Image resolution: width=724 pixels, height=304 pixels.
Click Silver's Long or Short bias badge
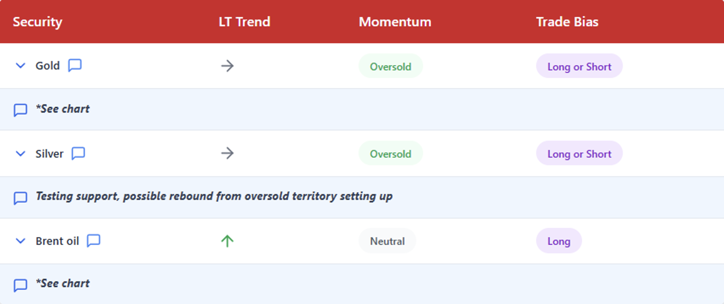coord(579,154)
